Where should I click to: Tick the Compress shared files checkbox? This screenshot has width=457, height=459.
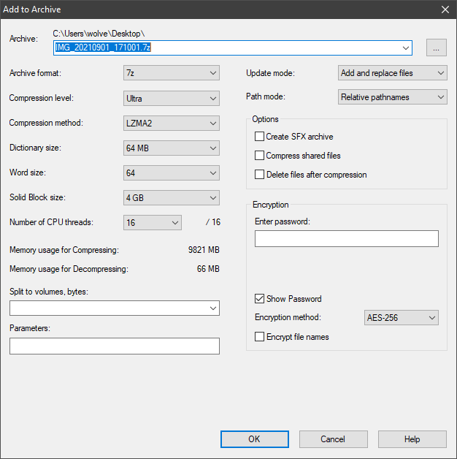tap(259, 156)
